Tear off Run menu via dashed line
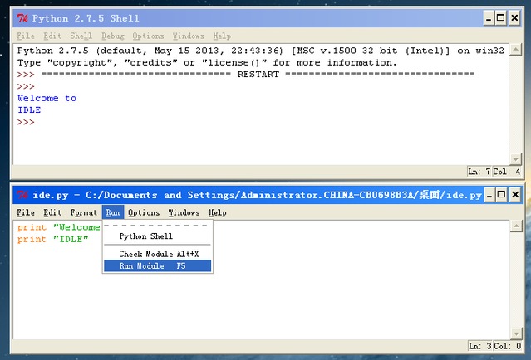Viewport: 531px width, 360px height. pyautogui.click(x=157, y=225)
